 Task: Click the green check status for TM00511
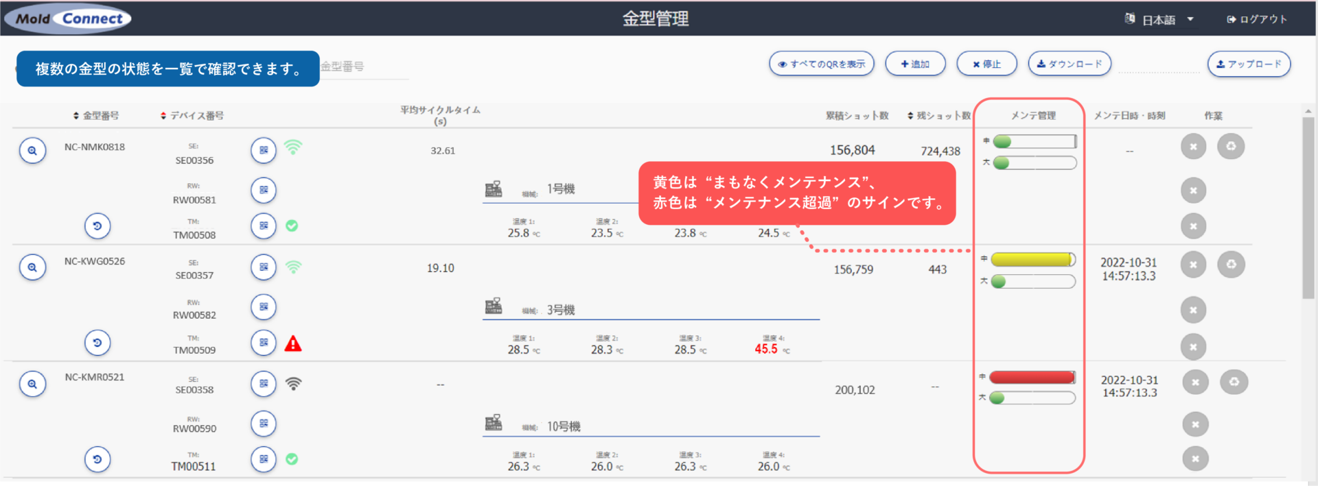pos(292,459)
